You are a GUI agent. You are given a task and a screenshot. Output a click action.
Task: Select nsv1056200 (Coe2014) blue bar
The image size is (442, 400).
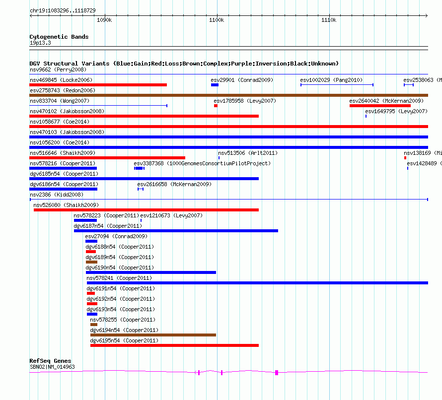pyautogui.click(x=228, y=147)
